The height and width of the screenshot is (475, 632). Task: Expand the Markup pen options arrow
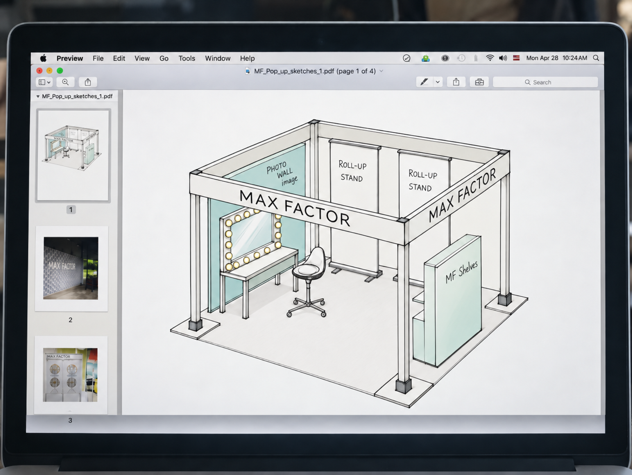point(437,82)
